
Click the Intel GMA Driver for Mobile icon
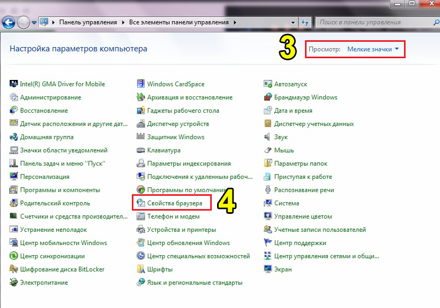[x=13, y=84]
